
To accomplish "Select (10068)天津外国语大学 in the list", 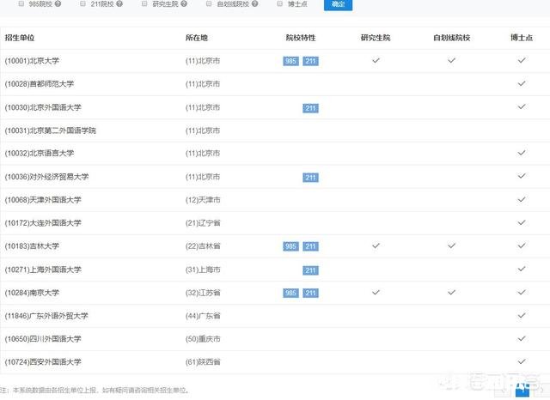I will point(43,200).
